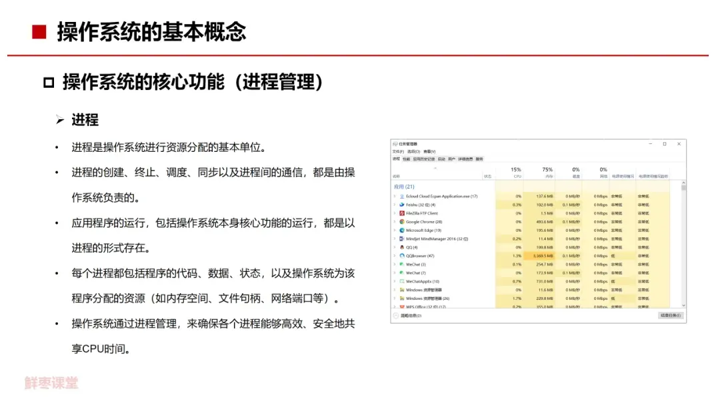Click Google Chrome memory value 493.6 MB

click(545, 222)
